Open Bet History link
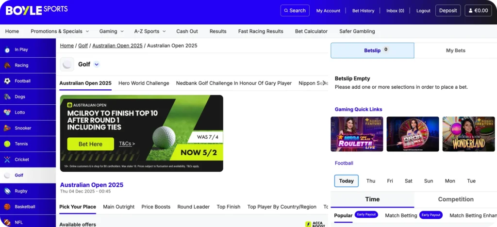This screenshot has width=497, height=227. pos(363,11)
